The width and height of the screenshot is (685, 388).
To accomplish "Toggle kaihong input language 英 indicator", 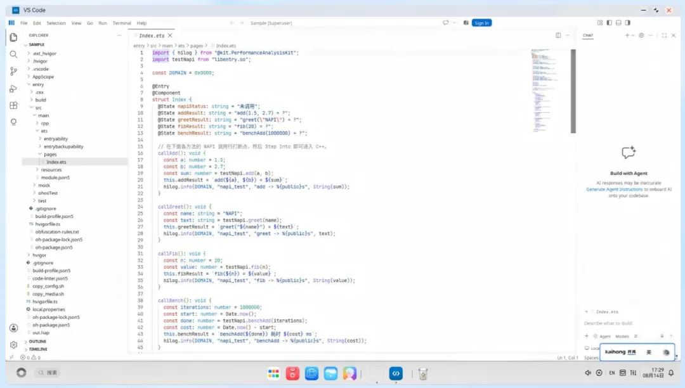I will point(649,352).
